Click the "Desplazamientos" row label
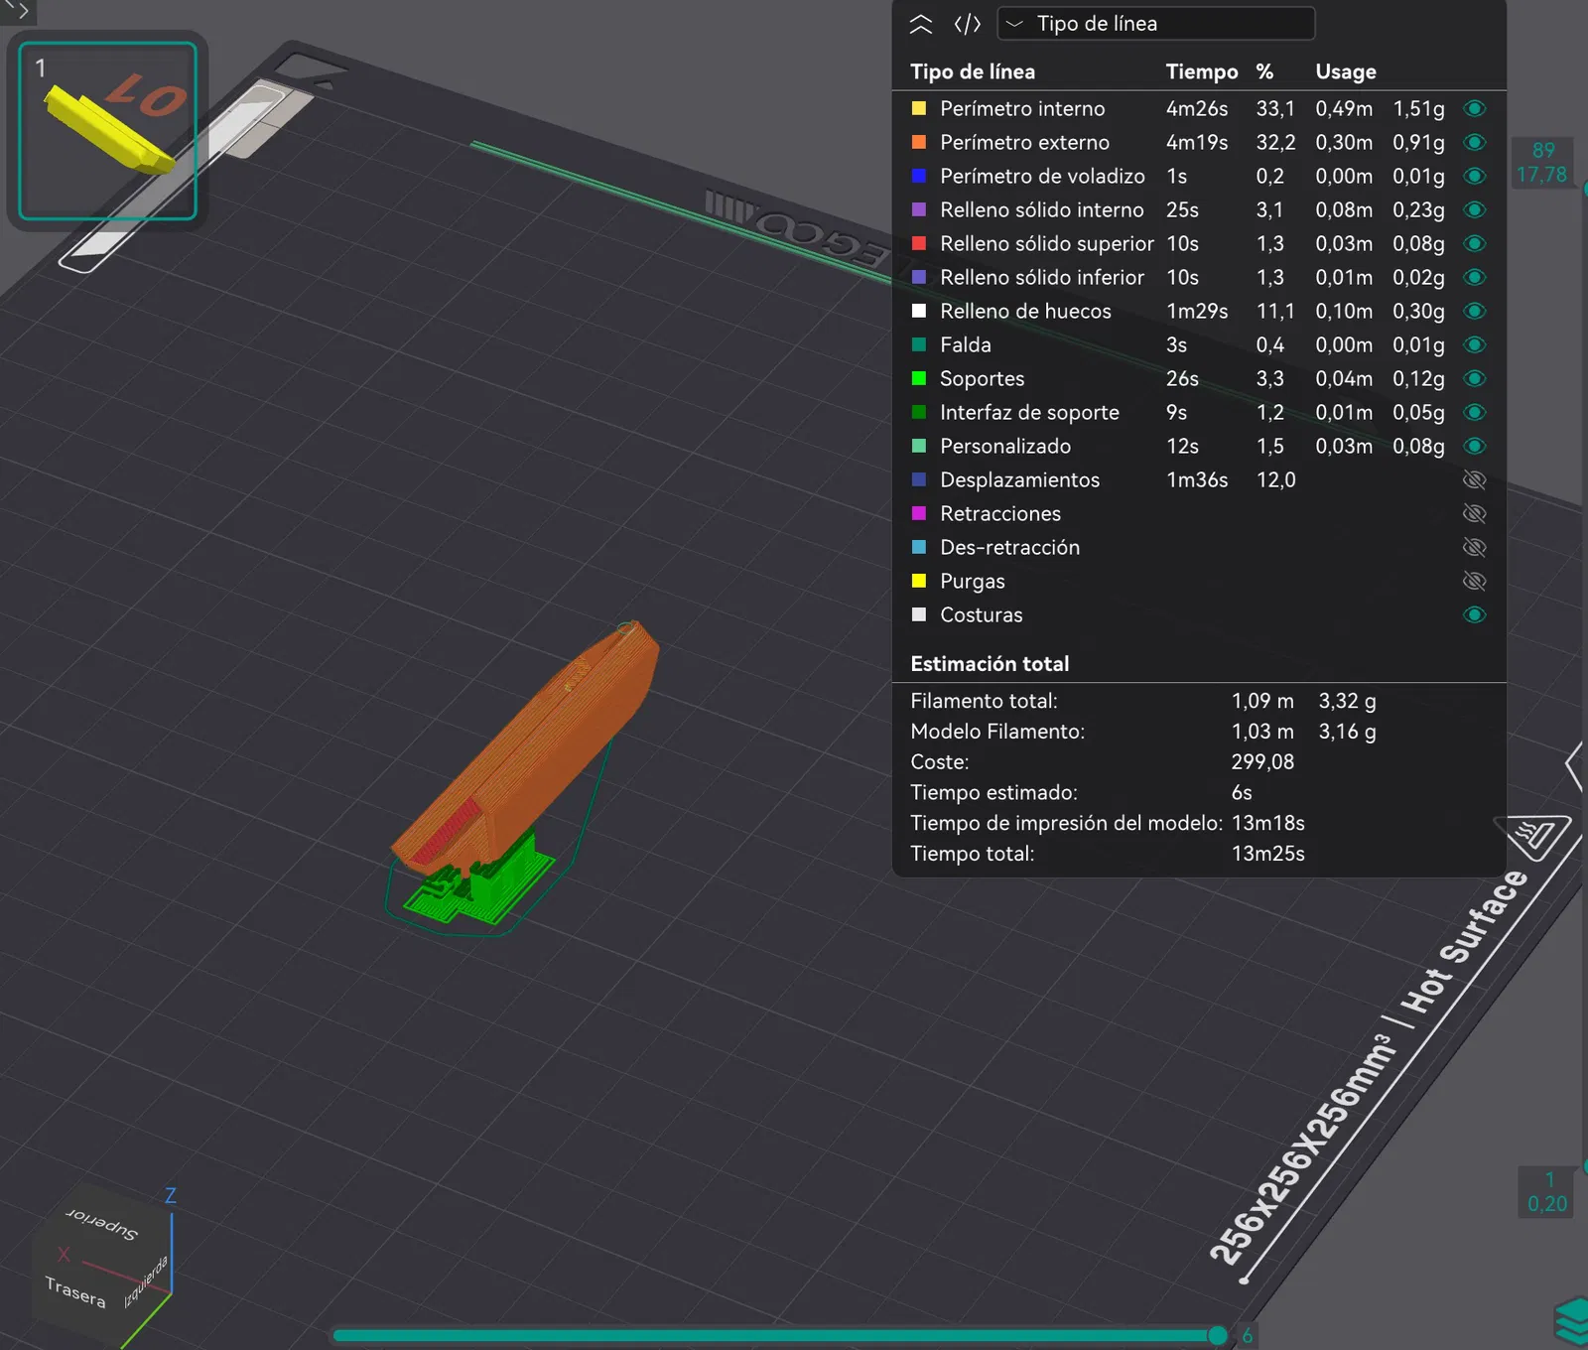 (x=1019, y=479)
